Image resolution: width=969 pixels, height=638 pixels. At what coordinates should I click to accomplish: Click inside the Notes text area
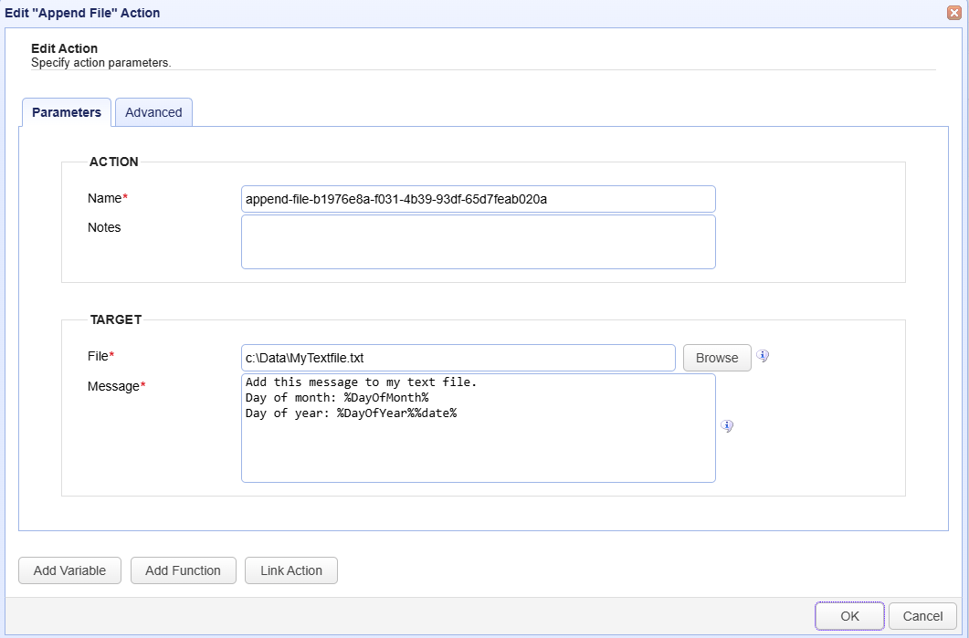[477, 242]
